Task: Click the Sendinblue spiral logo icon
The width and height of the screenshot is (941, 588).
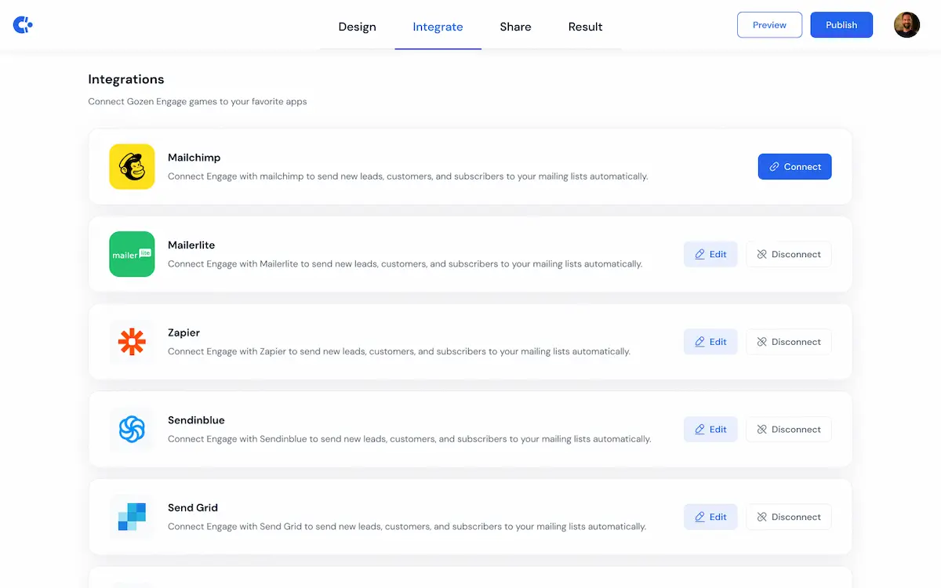Action: [131, 429]
